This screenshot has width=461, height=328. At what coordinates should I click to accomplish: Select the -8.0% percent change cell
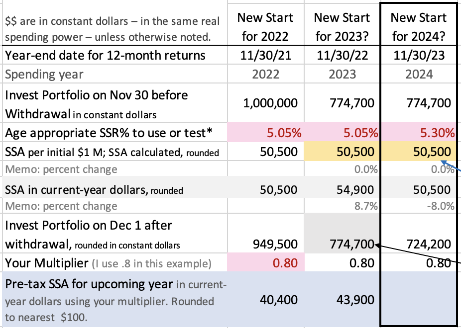point(419,206)
